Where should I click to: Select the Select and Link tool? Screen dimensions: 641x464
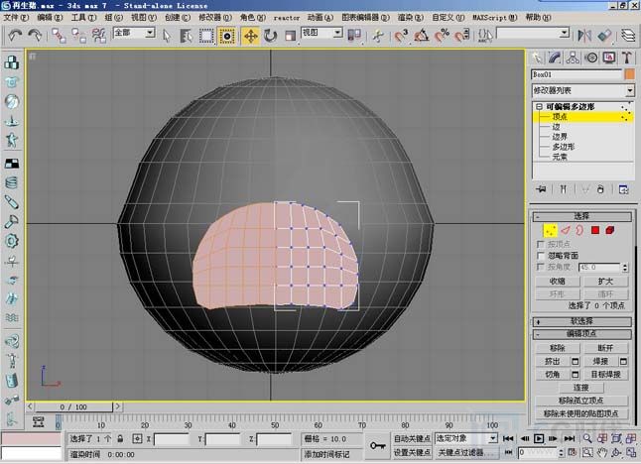(59, 36)
